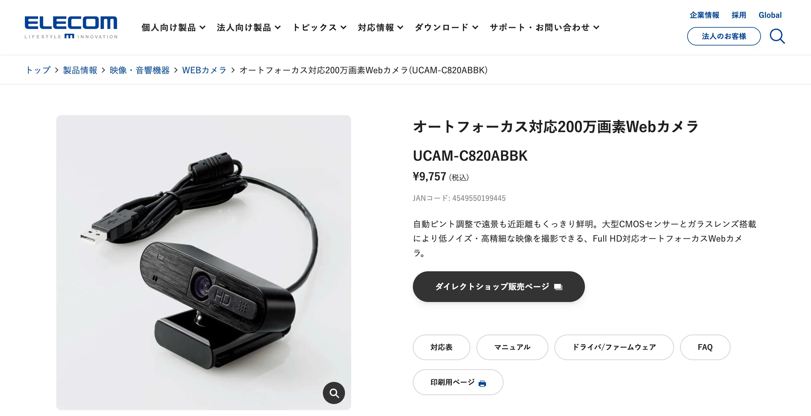The image size is (811, 416).
Task: Open ダウンロード menu
Action: coord(446,27)
